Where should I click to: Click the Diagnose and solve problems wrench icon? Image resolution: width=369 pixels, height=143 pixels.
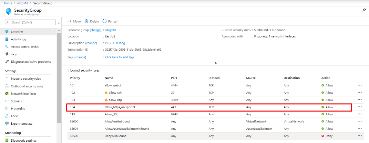[7, 61]
